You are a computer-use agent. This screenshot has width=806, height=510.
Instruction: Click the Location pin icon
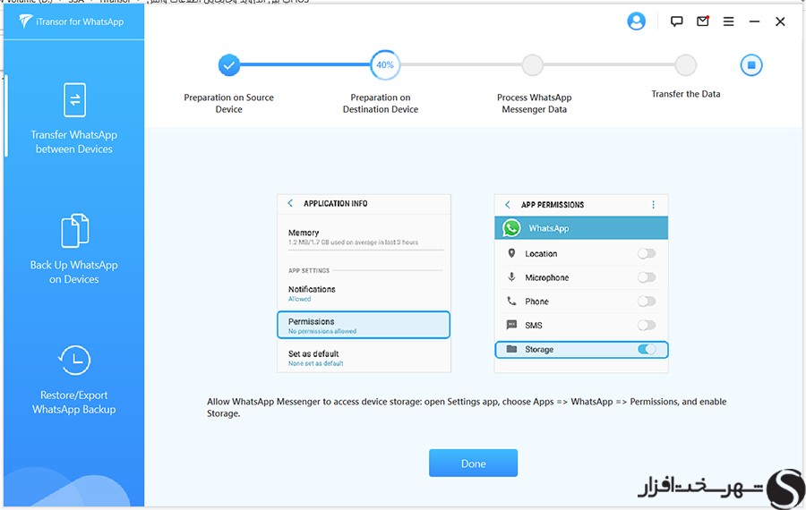coord(511,253)
